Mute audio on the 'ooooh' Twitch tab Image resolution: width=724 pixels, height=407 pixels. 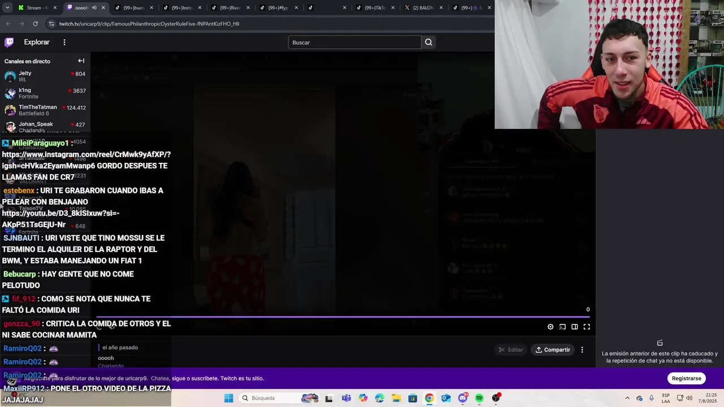pyautogui.click(x=94, y=7)
